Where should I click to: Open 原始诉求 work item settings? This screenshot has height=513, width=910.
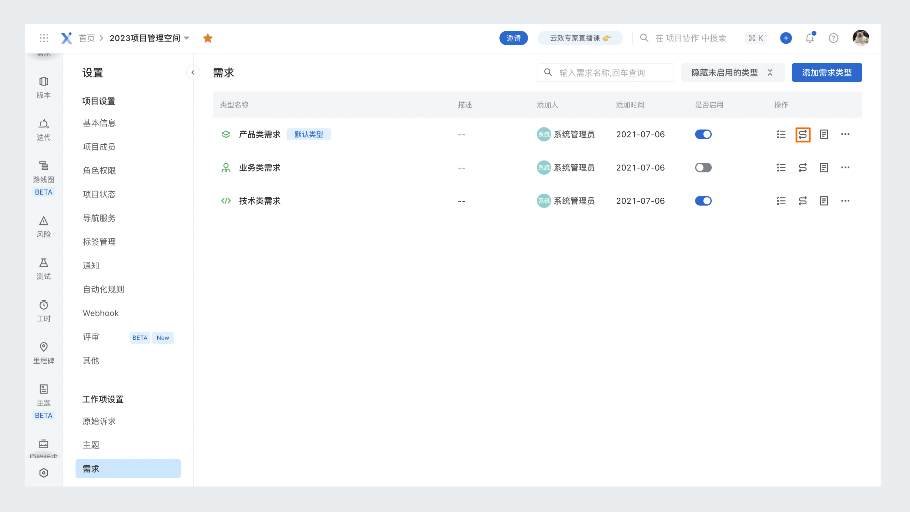(x=99, y=422)
